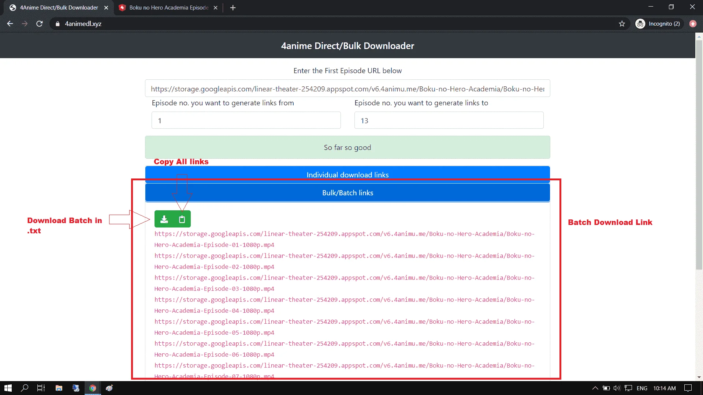Image resolution: width=703 pixels, height=395 pixels.
Task: Expand the Individual download links section
Action: pyautogui.click(x=347, y=175)
